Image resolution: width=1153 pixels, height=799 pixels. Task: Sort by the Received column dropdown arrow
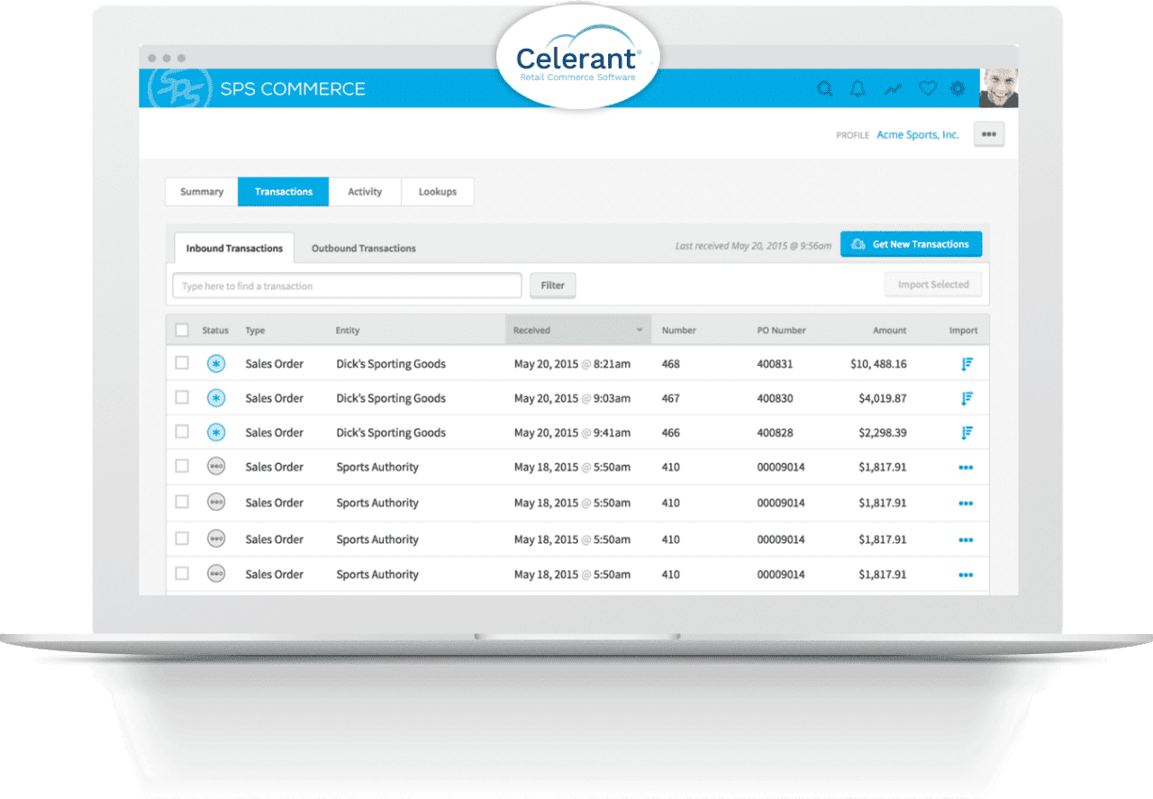pos(640,331)
